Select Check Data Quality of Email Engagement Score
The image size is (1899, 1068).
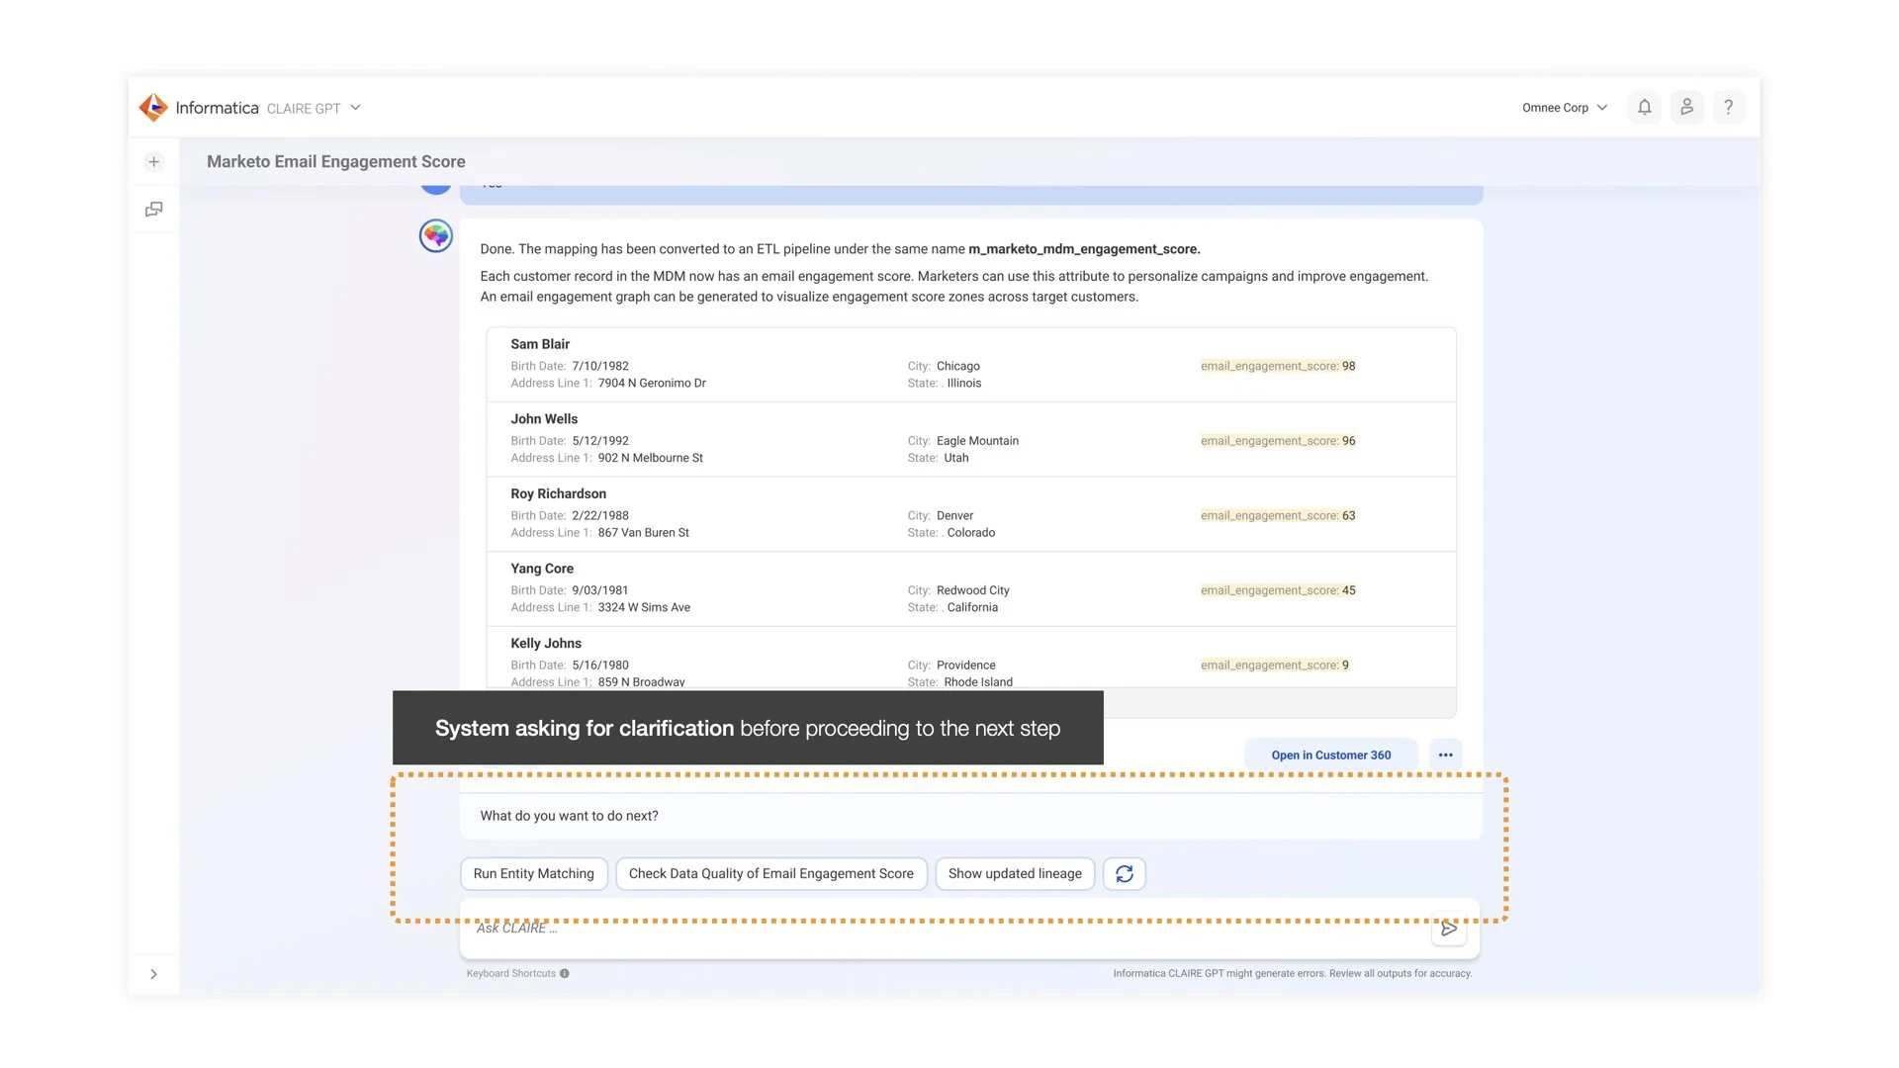tap(770, 873)
